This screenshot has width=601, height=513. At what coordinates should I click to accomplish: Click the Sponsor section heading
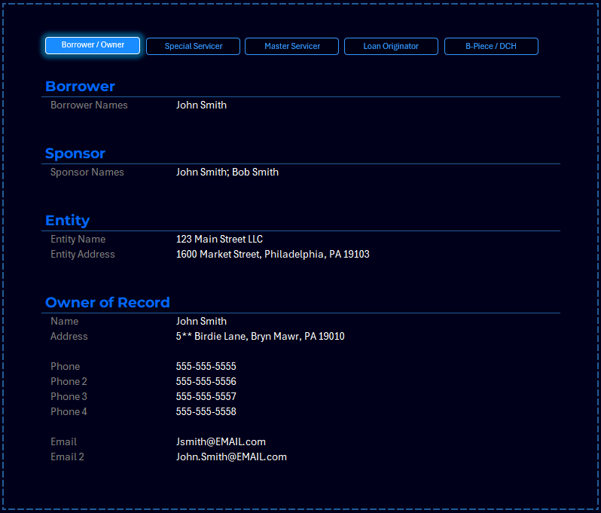(x=75, y=154)
